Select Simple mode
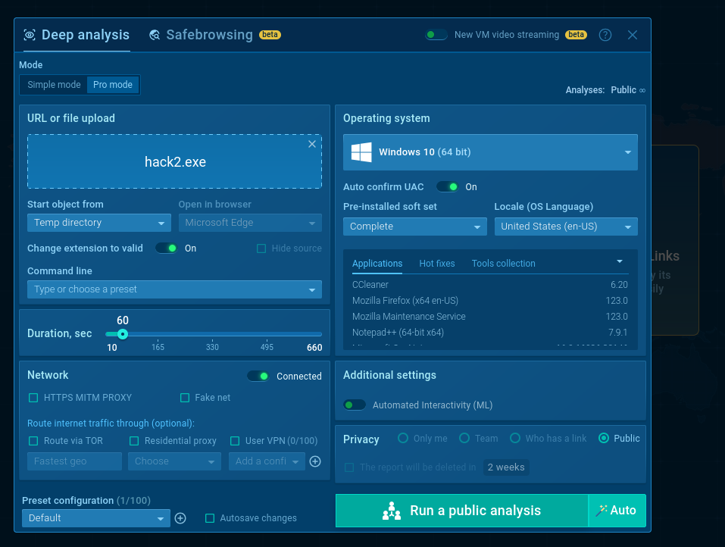The height and width of the screenshot is (547, 725). click(54, 85)
